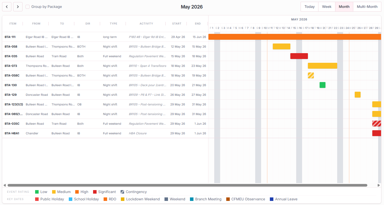Switch to Week view
Image resolution: width=384 pixels, height=205 pixels.
coord(327,7)
